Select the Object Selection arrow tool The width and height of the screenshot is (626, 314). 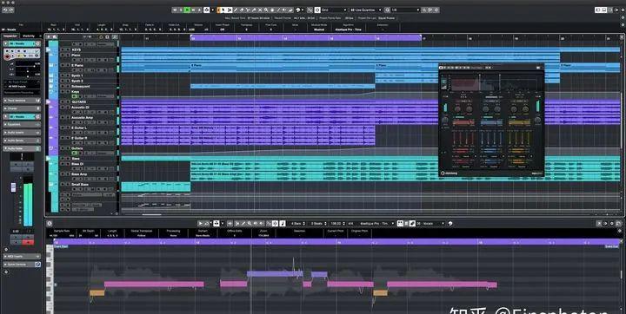tap(223, 10)
